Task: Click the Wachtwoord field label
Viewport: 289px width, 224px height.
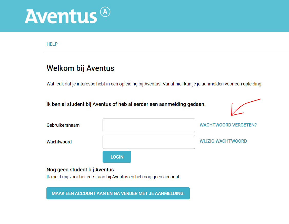Action: point(59,142)
